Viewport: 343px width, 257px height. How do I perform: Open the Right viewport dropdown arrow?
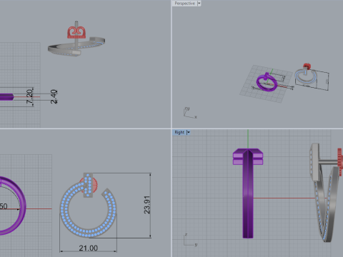pyautogui.click(x=188, y=132)
